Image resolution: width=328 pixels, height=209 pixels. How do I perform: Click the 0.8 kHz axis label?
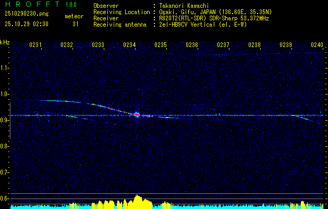[4, 146]
